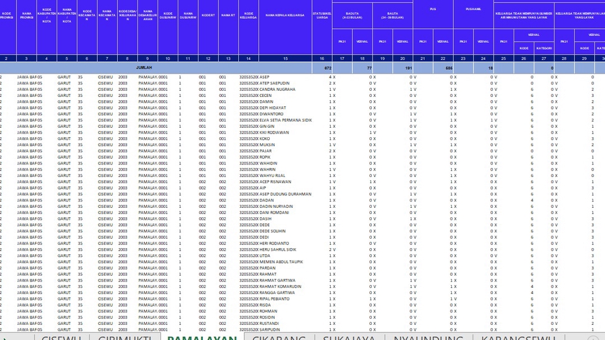This screenshot has width=605, height=340.
Task: Switch to the CISEWU sheet tab
Action: 62,337
